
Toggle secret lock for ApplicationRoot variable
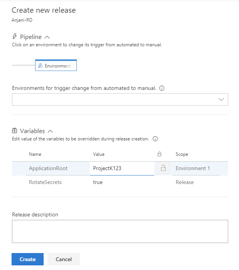163,168
